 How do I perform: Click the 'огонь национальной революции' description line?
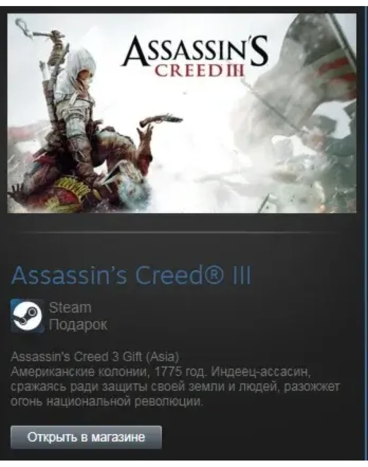107,401
